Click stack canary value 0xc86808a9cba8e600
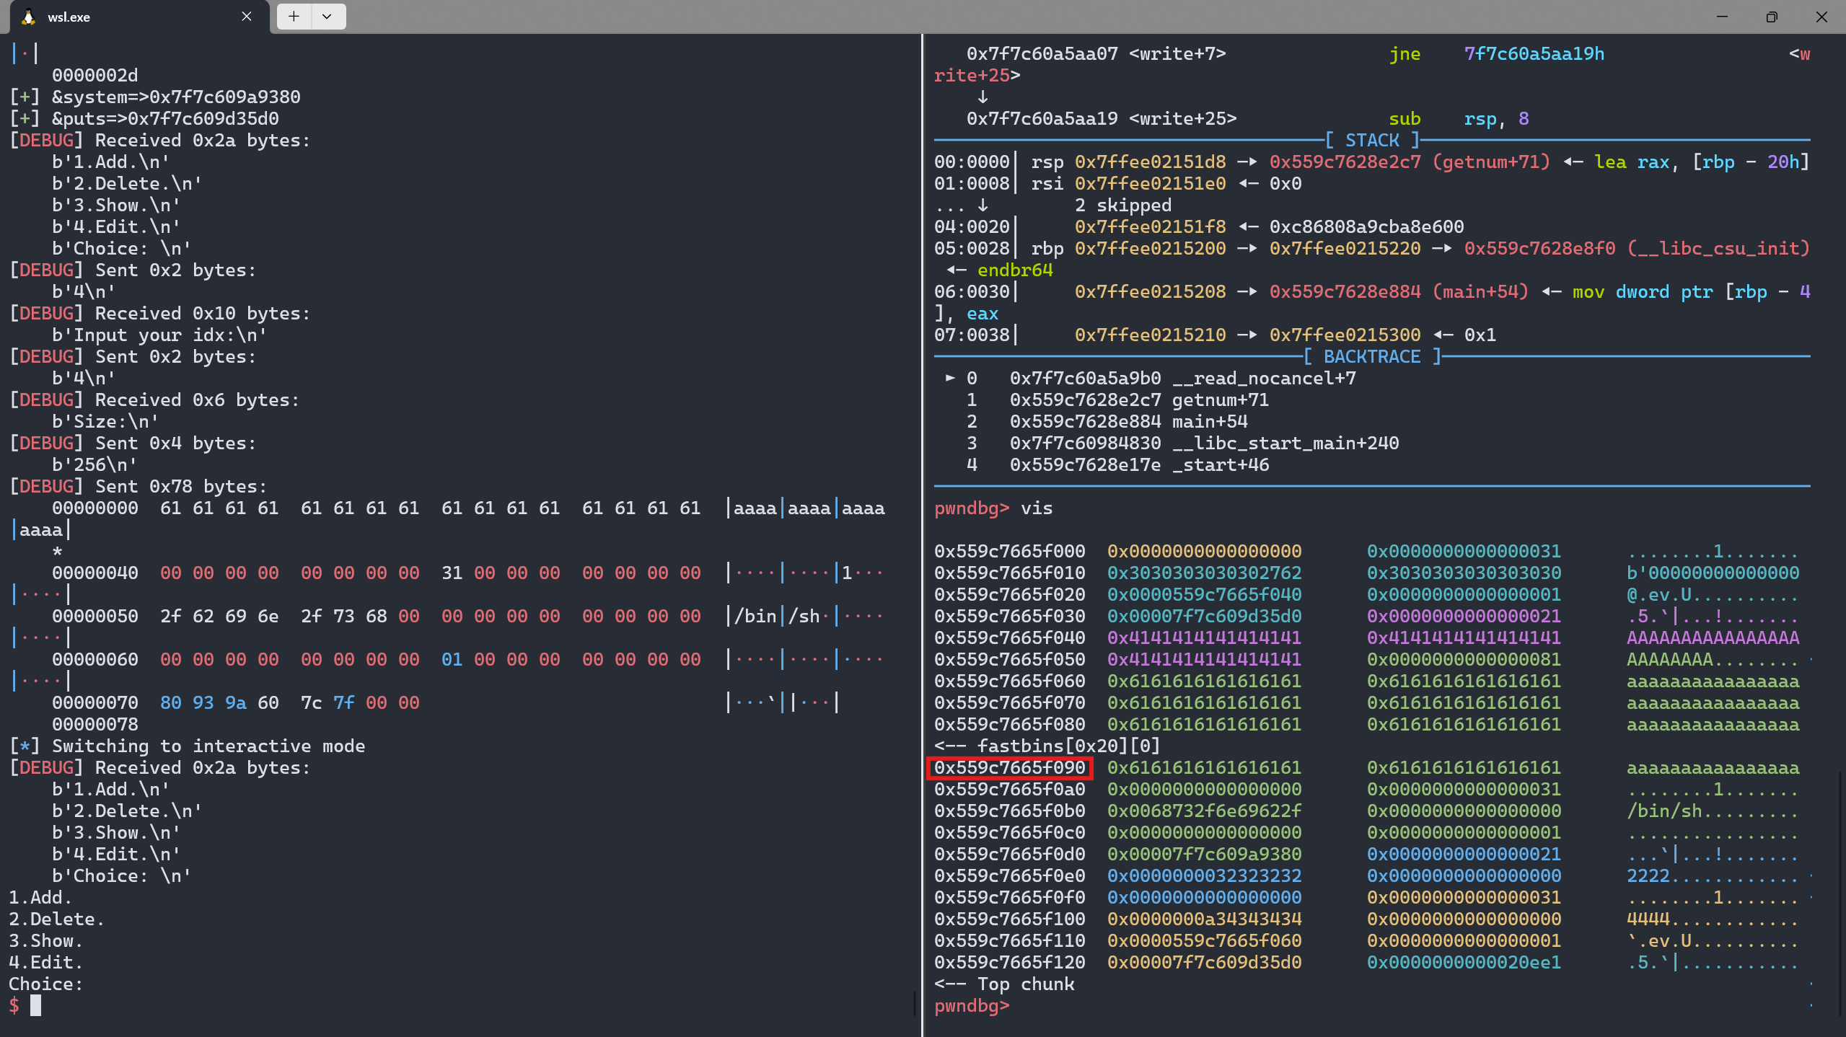This screenshot has height=1037, width=1846. (1367, 226)
